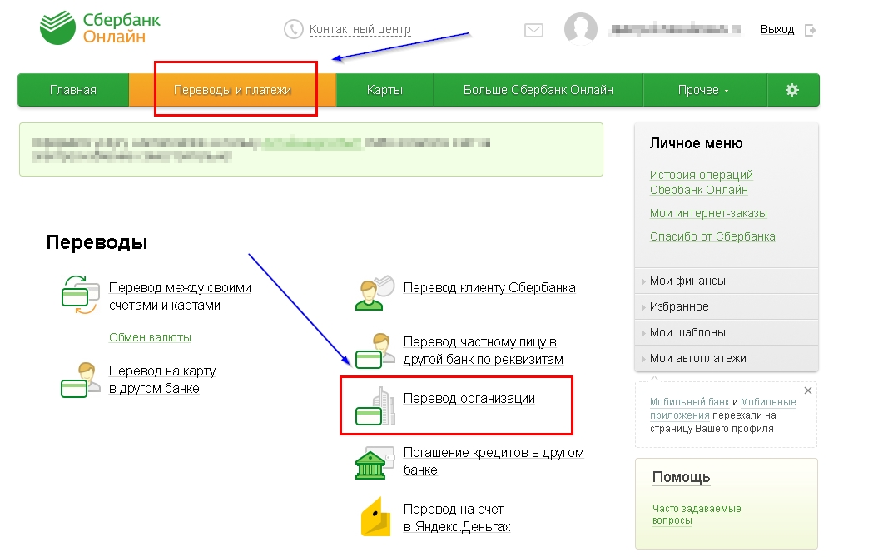Click the organization transfer building icon

375,406
